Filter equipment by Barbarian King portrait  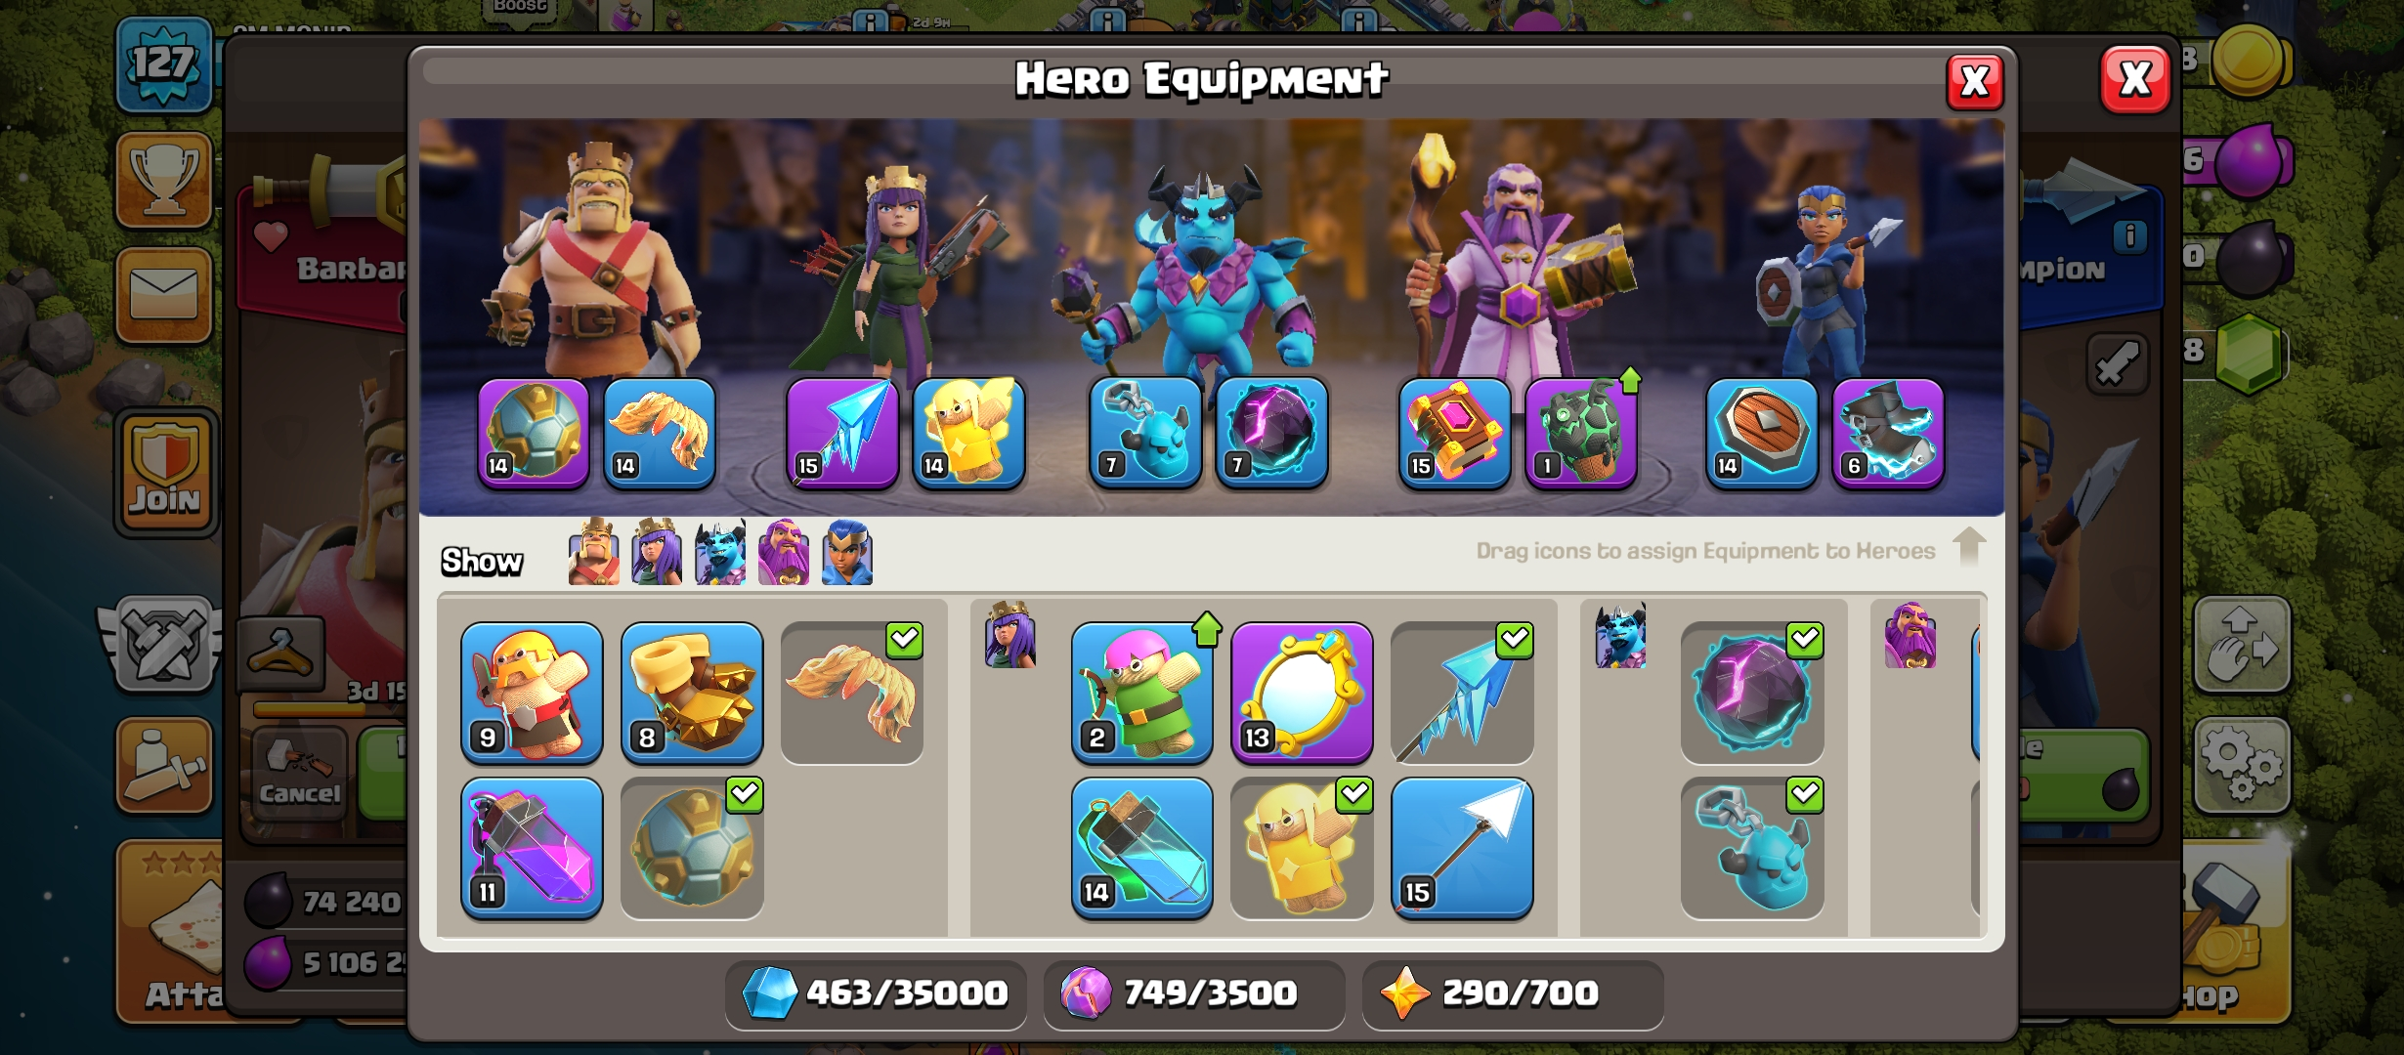pos(594,553)
